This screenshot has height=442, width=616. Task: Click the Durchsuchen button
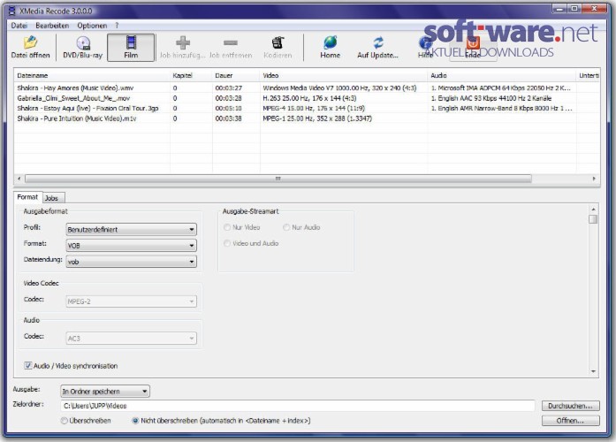tap(570, 406)
